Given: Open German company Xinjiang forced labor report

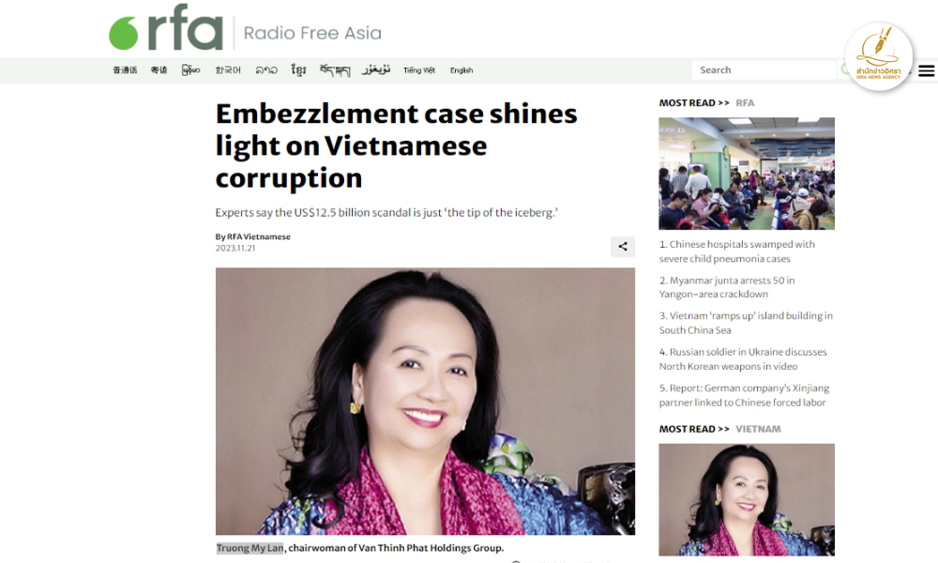Looking at the screenshot, I should [744, 395].
